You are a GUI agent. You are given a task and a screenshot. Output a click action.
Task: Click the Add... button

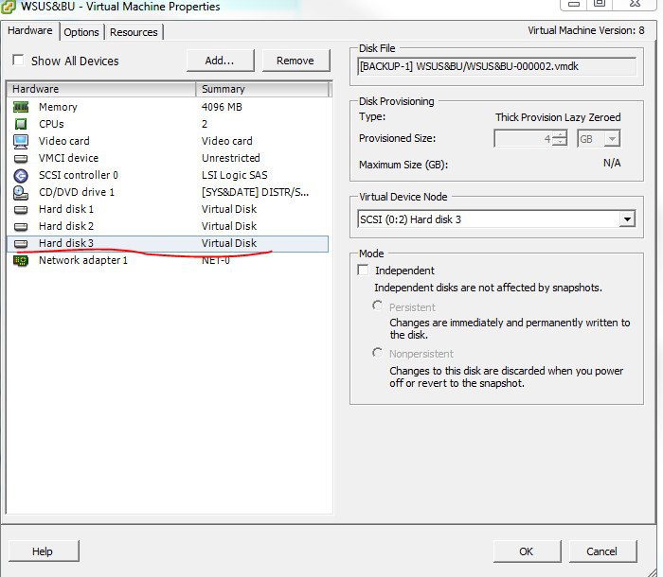point(221,61)
